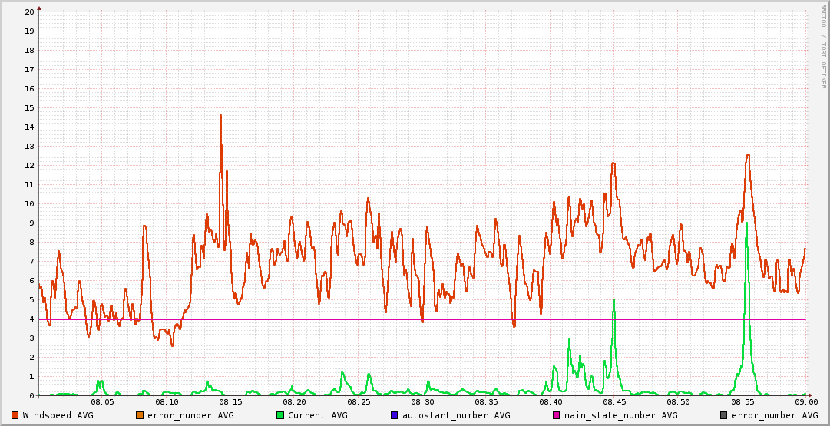Click the highest Windspeed peak above 14
The height and width of the screenshot is (426, 830).
(220, 116)
